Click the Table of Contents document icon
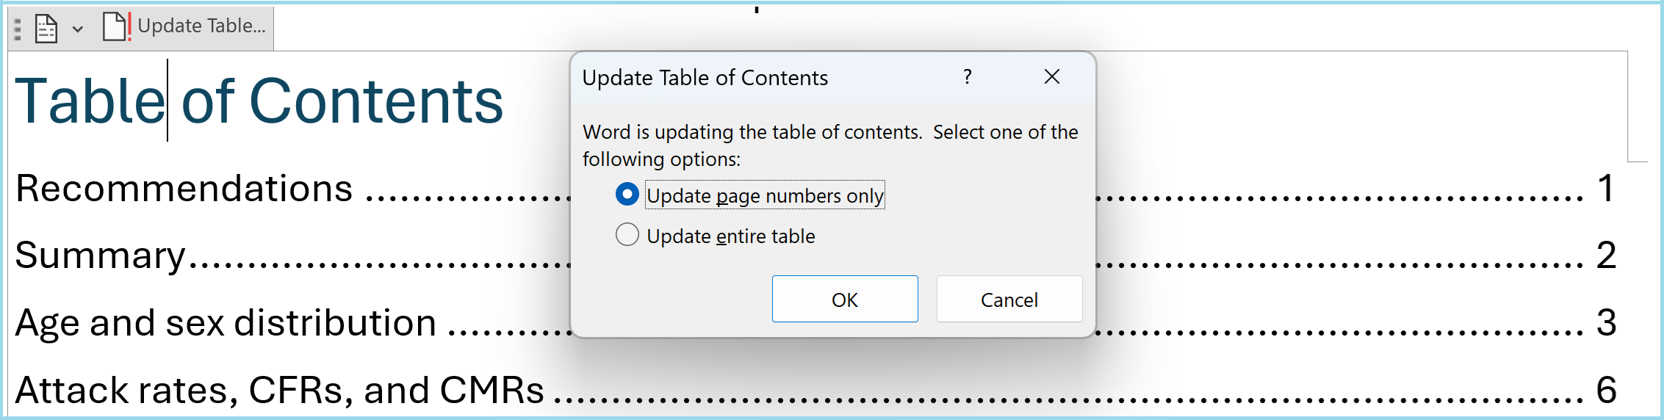 tap(46, 29)
